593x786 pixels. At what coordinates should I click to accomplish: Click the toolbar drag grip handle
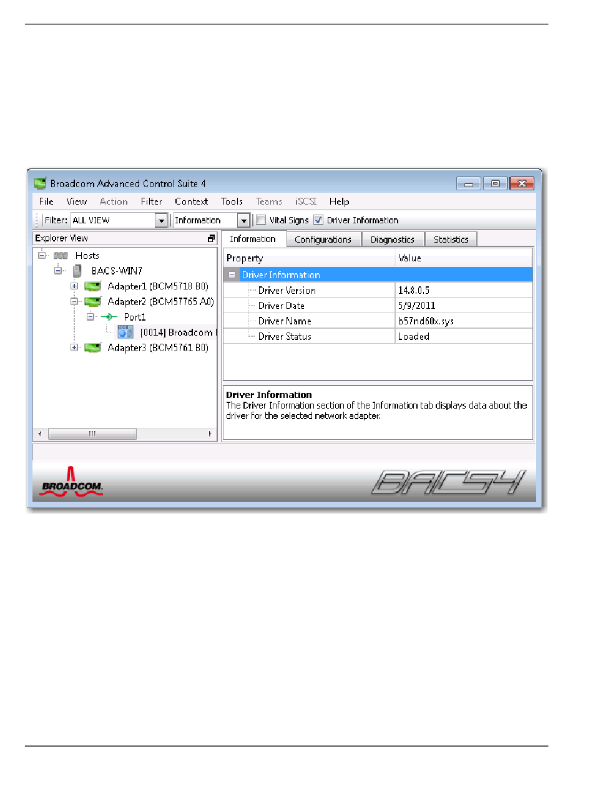(x=37, y=220)
